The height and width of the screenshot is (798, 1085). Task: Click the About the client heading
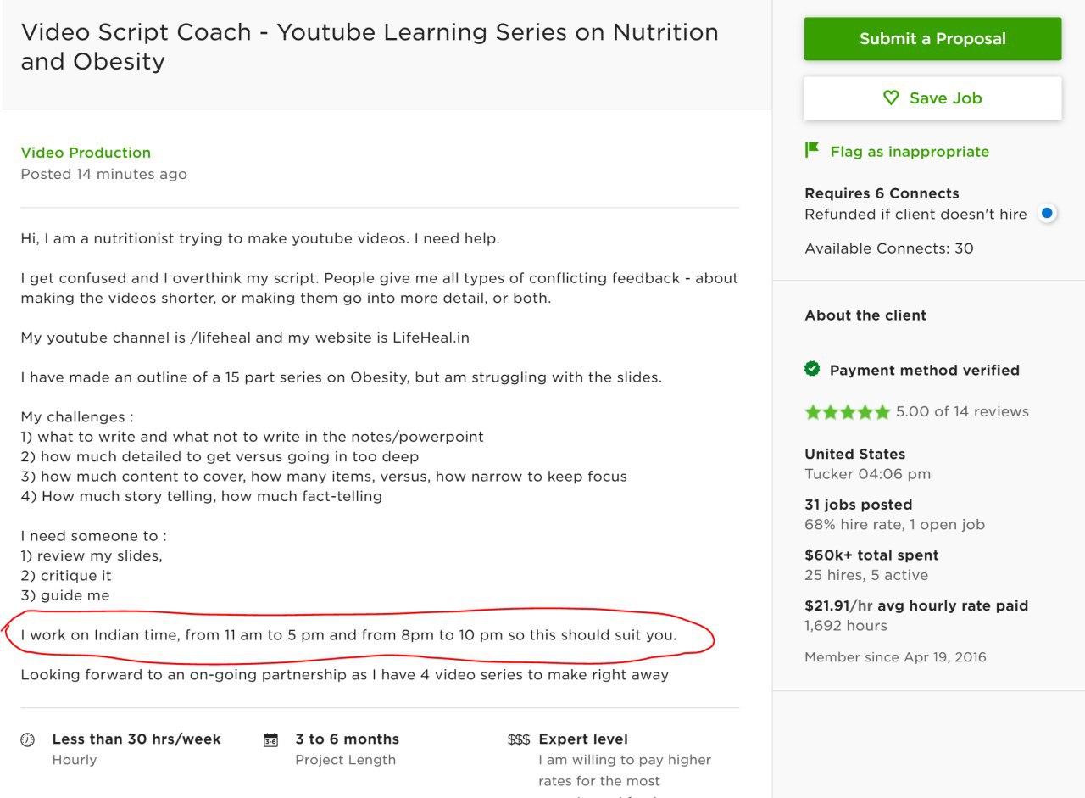865,315
